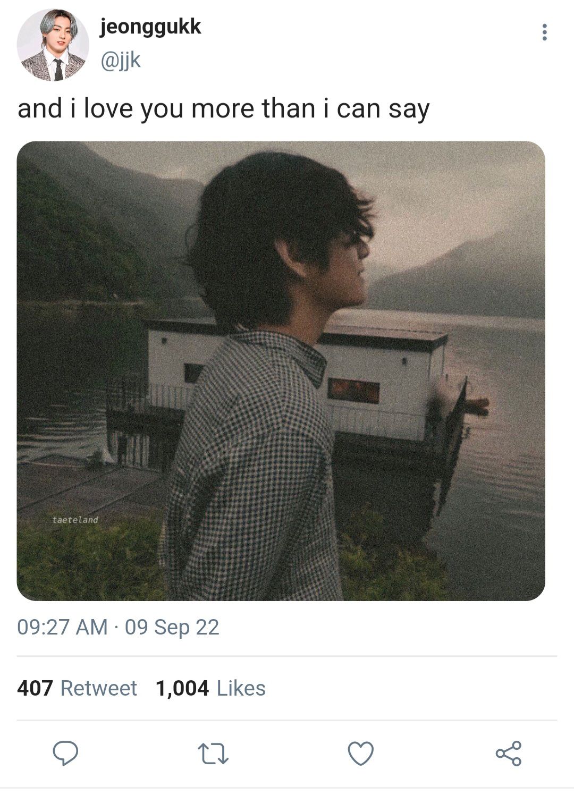This screenshot has height=795, width=574.
Task: Click the 09 Sep 22 date
Action: pos(172,627)
